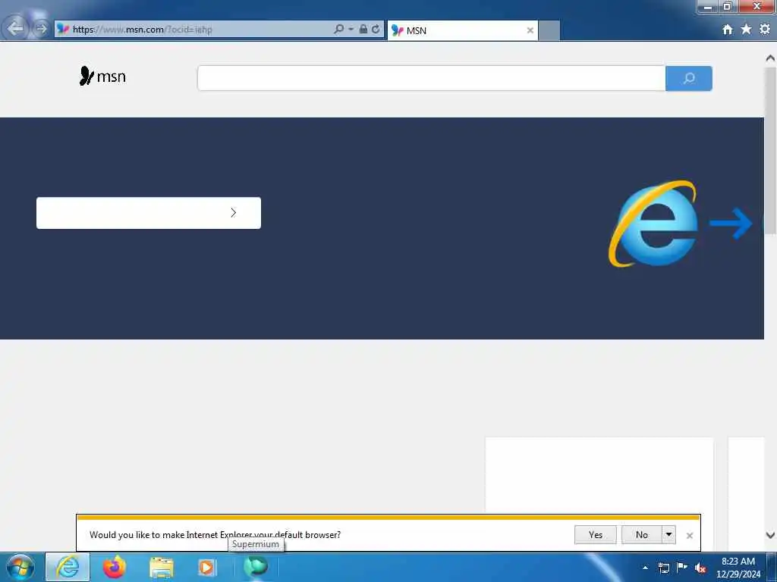Open the Tools gear menu

click(x=765, y=30)
